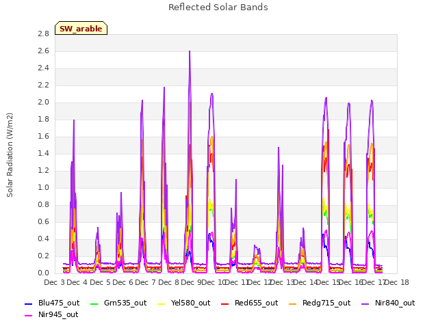Click the yellow swatch for Yel580_out

click(162, 303)
